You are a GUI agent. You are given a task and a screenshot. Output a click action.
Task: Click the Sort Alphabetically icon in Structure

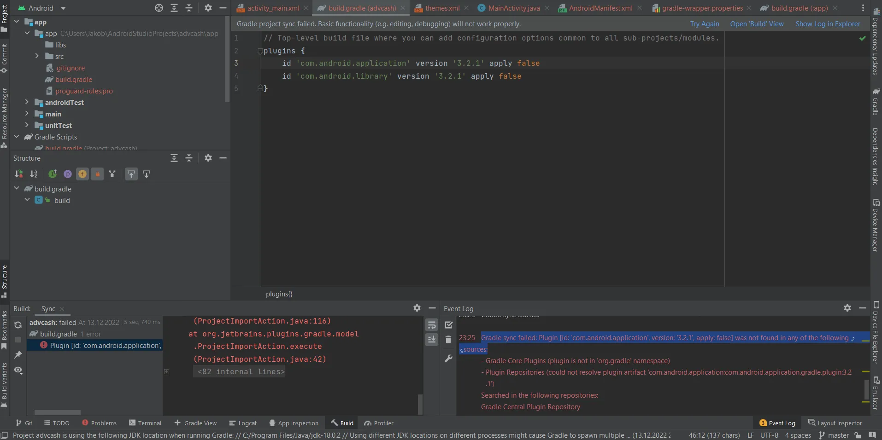click(x=34, y=174)
